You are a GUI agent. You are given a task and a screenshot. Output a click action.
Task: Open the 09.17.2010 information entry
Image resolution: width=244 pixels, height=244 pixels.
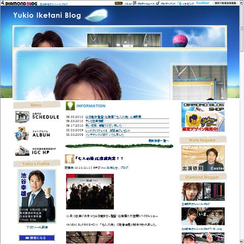106,126
